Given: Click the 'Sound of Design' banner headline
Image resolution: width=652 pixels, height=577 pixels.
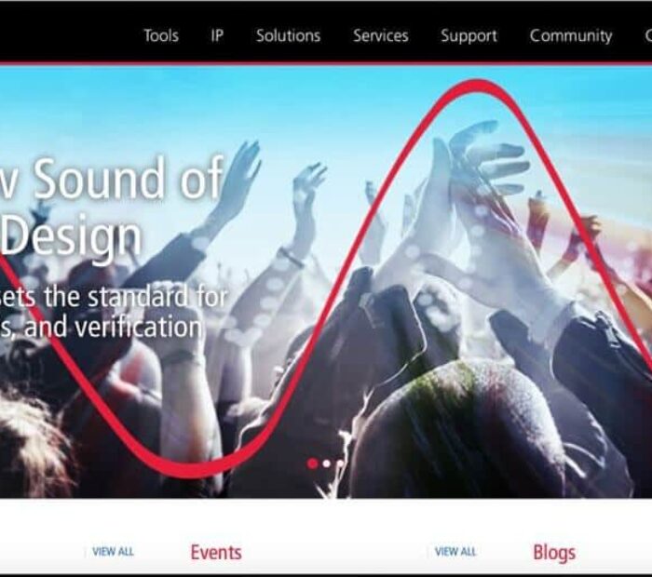Looking at the screenshot, I should [x=113, y=208].
